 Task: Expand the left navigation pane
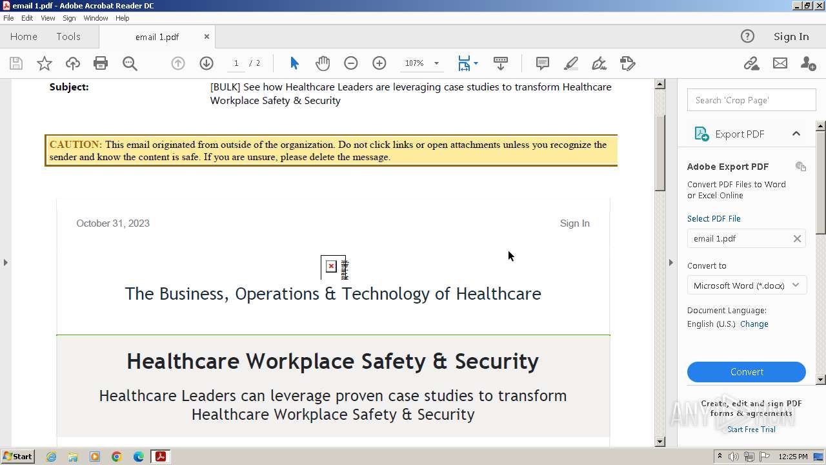tap(5, 262)
